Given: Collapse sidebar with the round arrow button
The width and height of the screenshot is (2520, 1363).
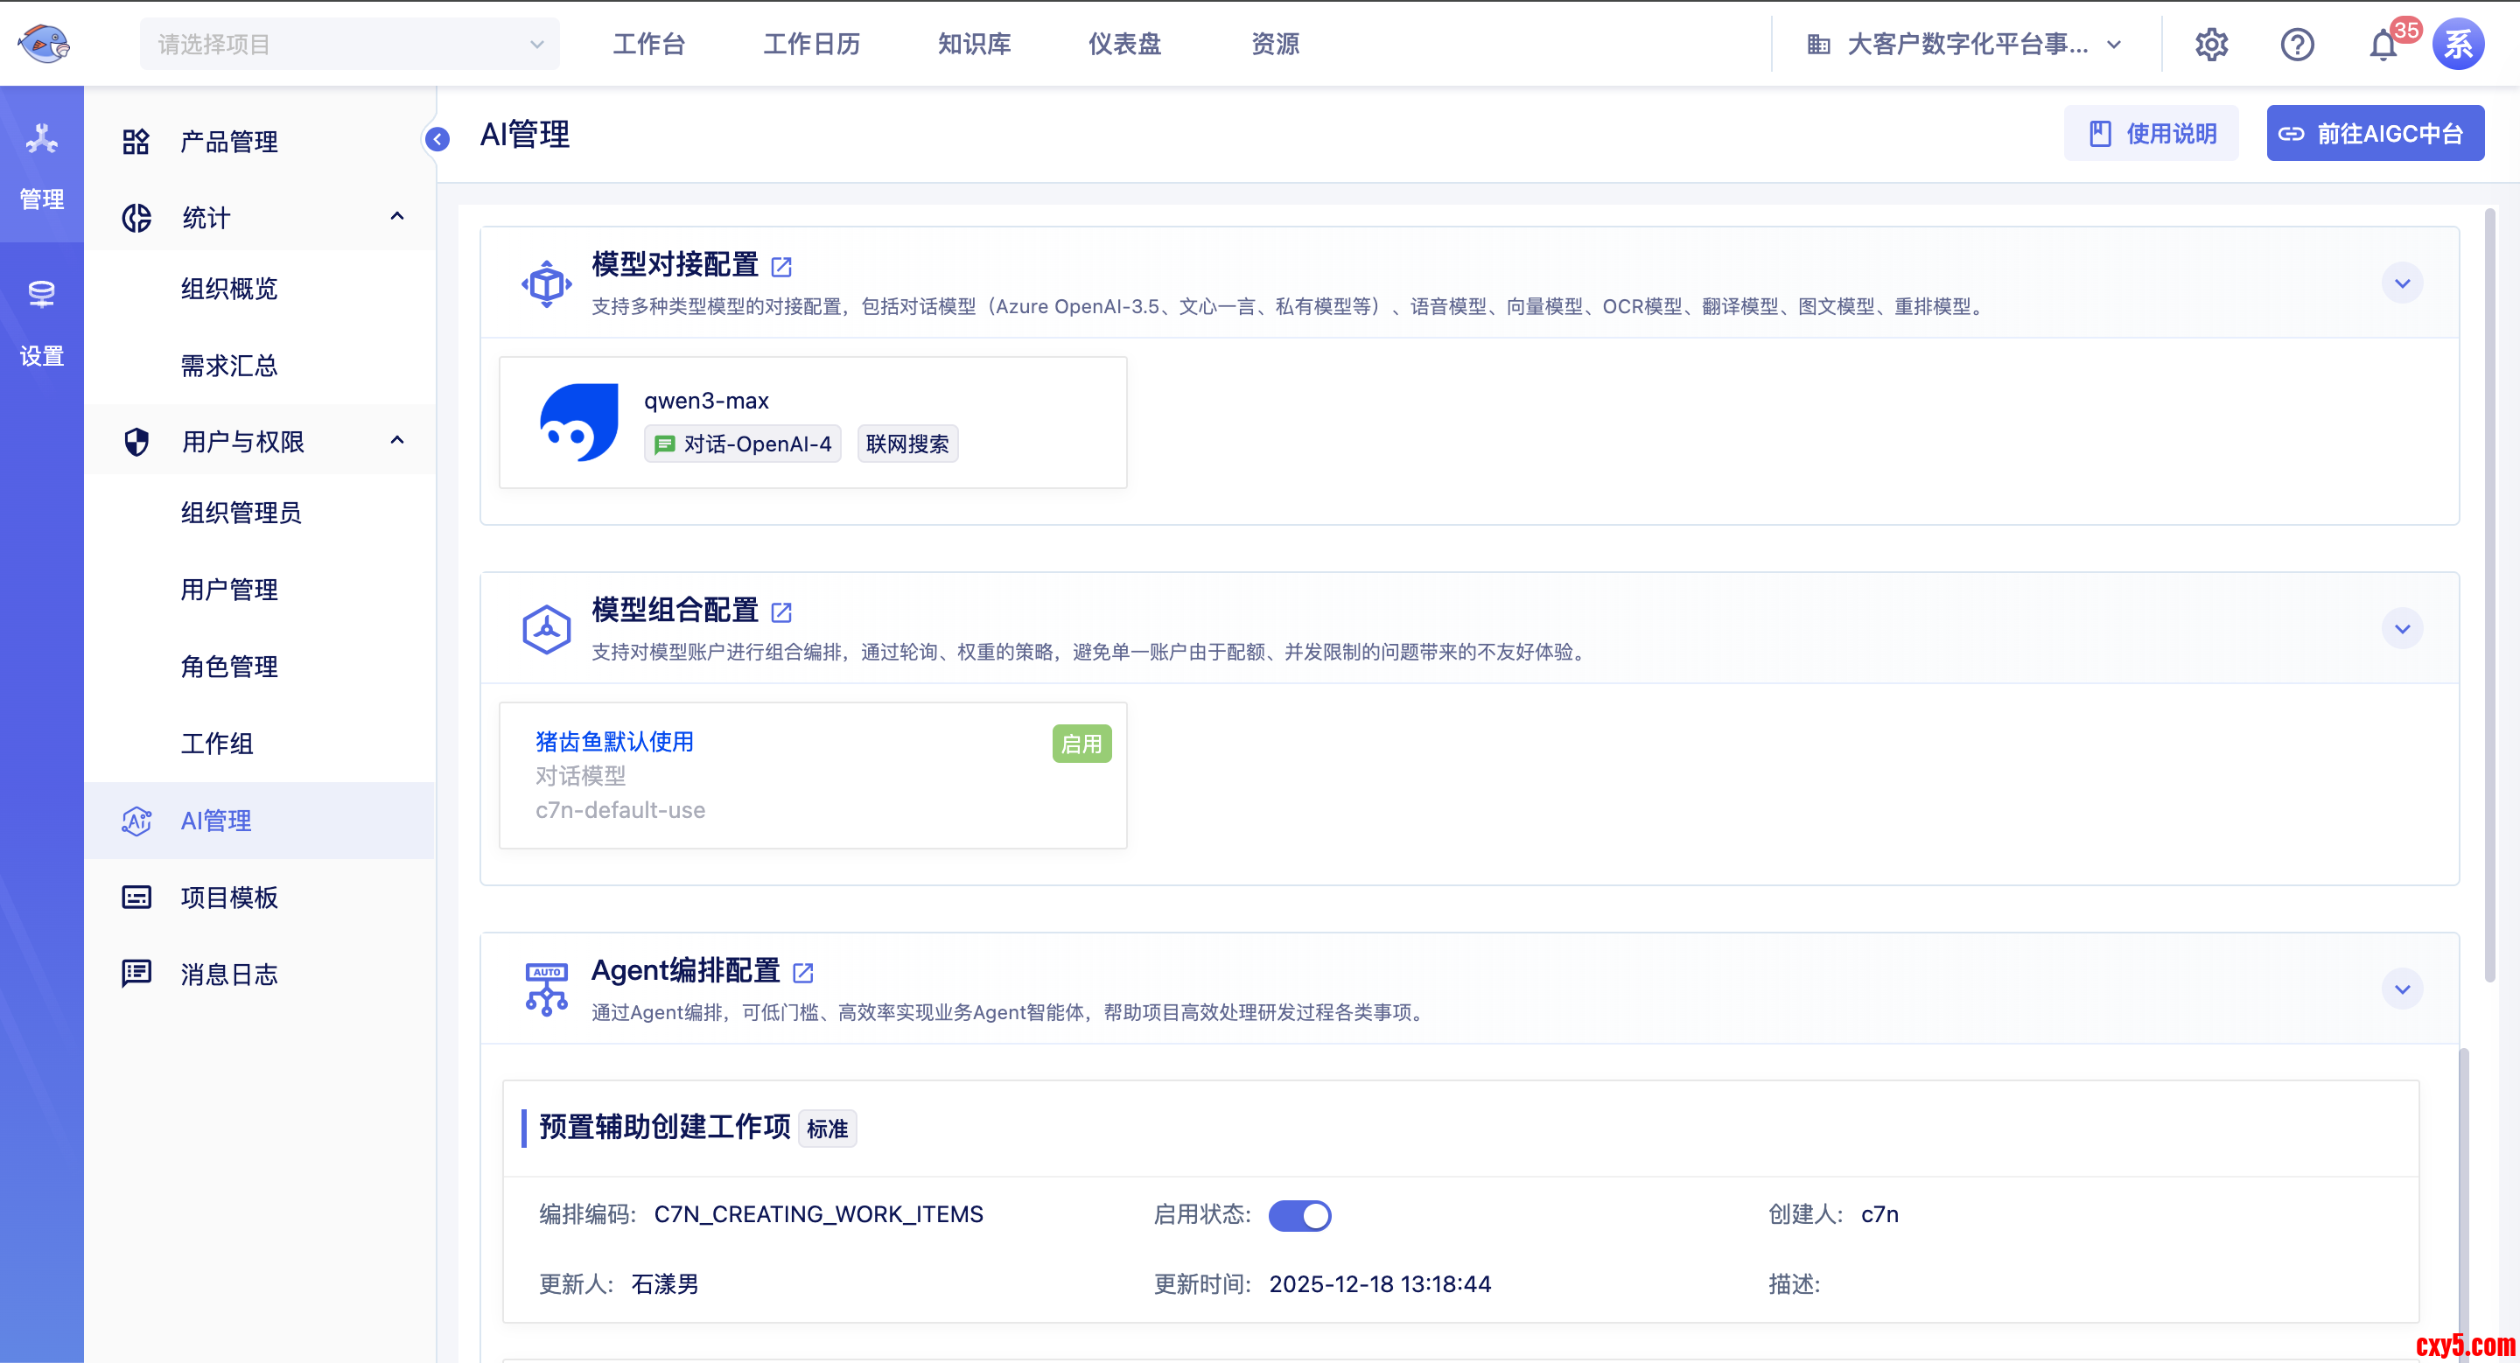Looking at the screenshot, I should pos(437,139).
